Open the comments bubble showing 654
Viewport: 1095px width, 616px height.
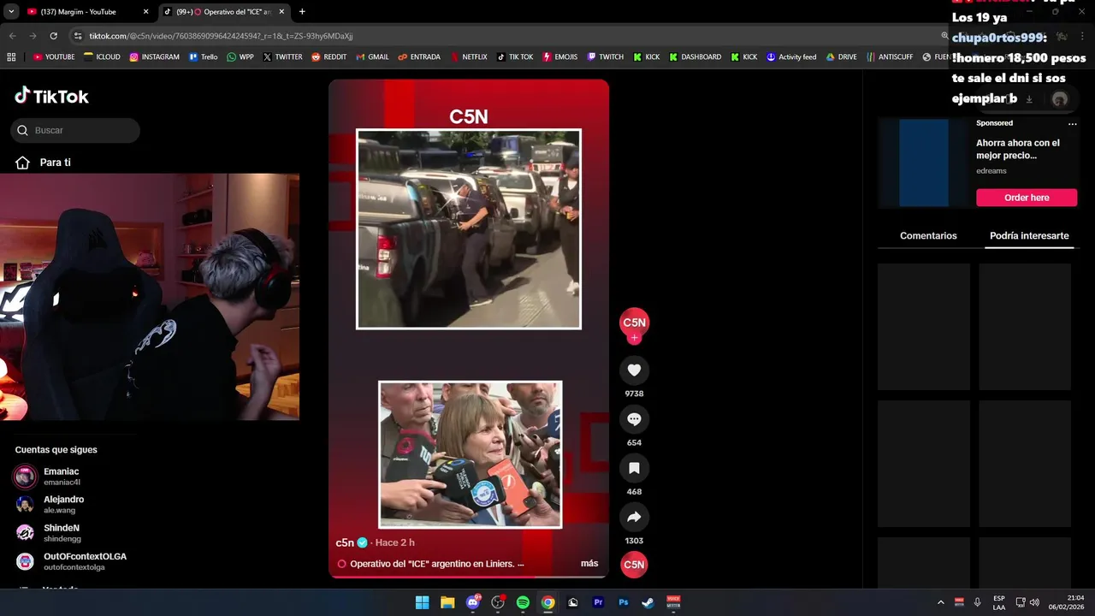[634, 419]
